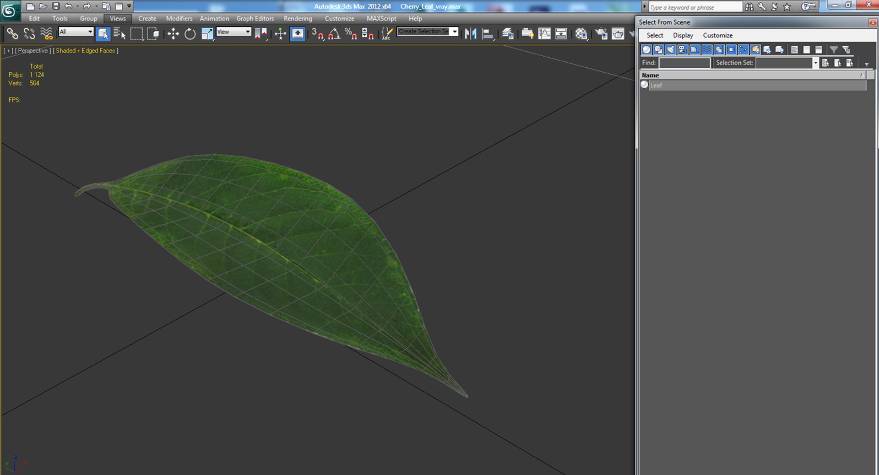Toggle Display Space Warps filter
The width and height of the screenshot is (879, 475).
click(707, 49)
